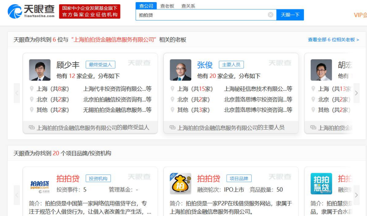Viewport: 367px width, 216px height.
Task: Click location pin beside 北京 (共2家) in 张俊 card
Action: click(x=173, y=100)
